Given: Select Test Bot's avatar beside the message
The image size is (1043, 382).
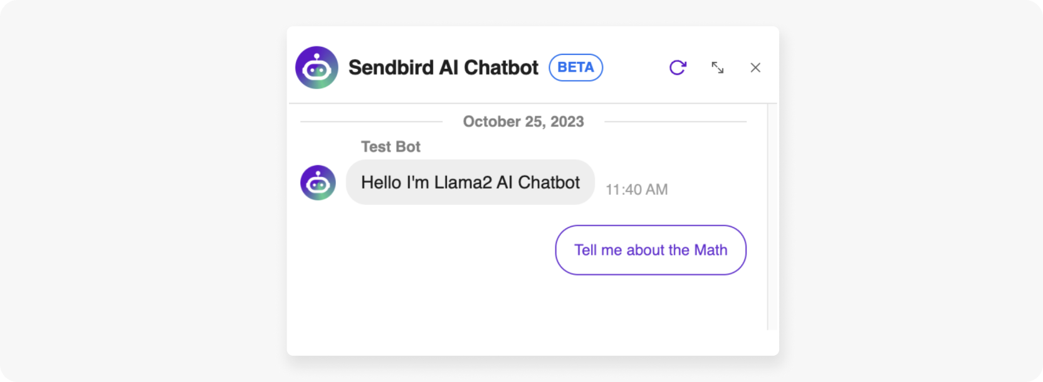Looking at the screenshot, I should (x=318, y=183).
